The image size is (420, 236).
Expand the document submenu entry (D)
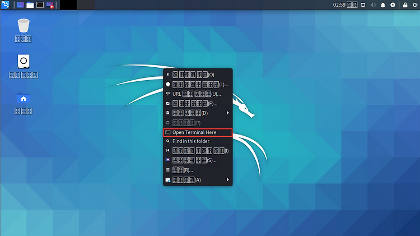(198, 113)
